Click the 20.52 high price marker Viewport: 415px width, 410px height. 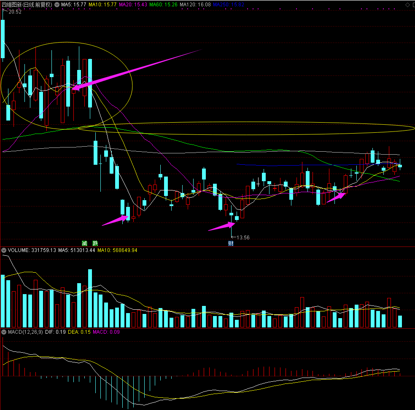click(x=15, y=12)
